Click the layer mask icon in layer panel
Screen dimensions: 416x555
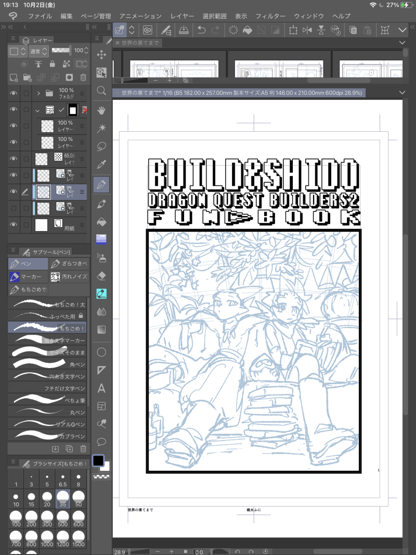tap(69, 78)
